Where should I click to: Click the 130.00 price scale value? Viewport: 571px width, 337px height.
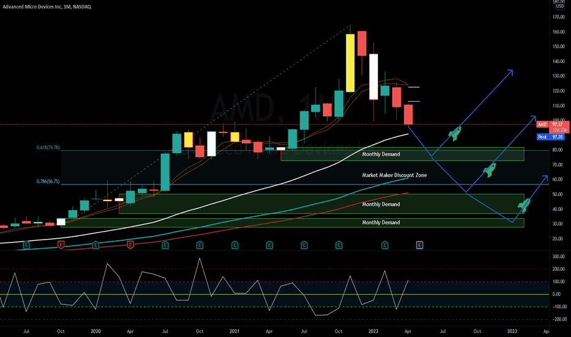pyautogui.click(x=559, y=76)
